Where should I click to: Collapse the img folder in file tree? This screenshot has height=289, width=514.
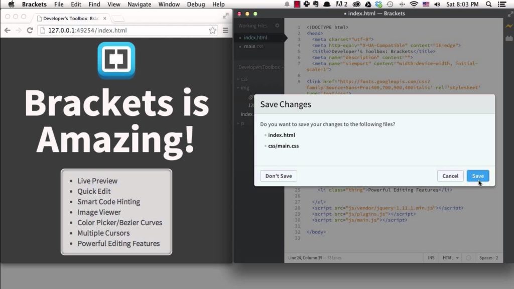pyautogui.click(x=244, y=88)
